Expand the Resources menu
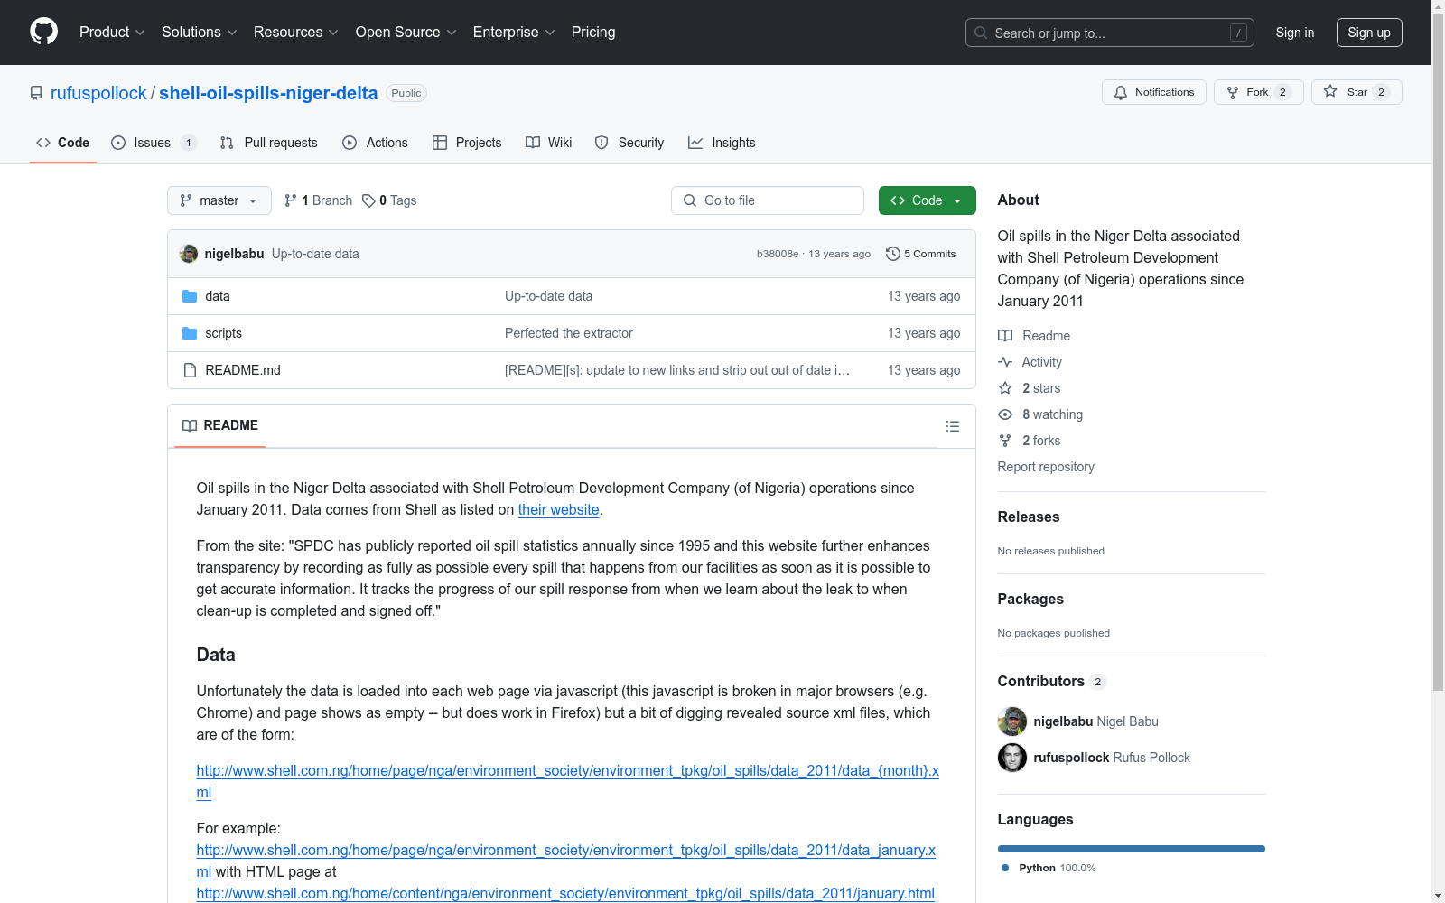 (x=296, y=33)
